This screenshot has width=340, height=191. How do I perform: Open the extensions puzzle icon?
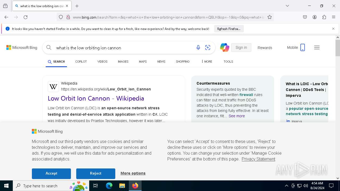[324, 17]
